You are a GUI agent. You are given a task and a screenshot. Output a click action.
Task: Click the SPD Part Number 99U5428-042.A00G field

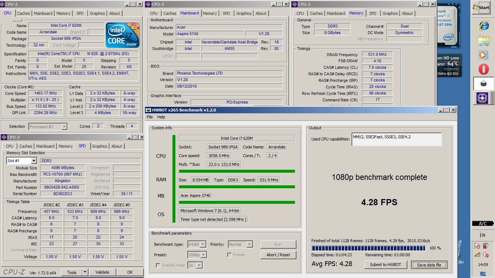(63, 188)
